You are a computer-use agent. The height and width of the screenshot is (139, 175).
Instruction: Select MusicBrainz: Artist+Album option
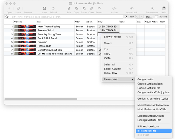click(x=153, y=105)
